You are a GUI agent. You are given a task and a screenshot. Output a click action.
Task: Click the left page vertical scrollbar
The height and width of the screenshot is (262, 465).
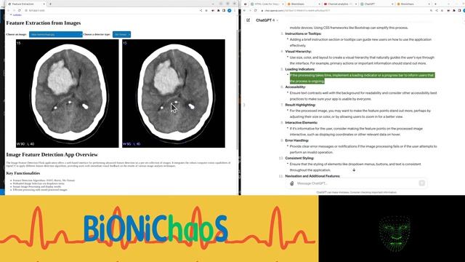click(238, 89)
